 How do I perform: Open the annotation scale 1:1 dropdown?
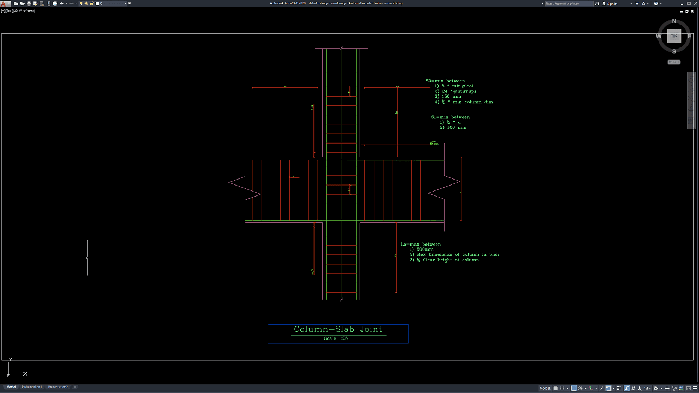pyautogui.click(x=648, y=388)
